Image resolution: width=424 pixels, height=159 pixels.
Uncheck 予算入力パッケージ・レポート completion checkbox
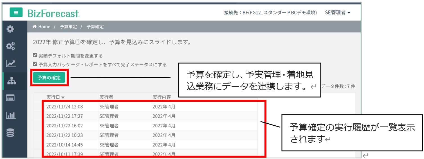point(35,64)
